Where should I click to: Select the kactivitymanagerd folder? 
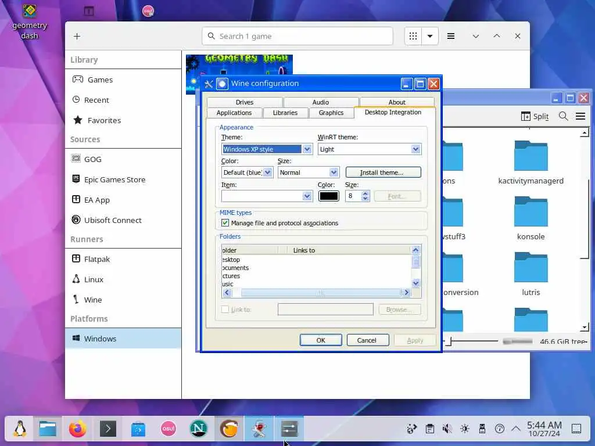point(531,163)
